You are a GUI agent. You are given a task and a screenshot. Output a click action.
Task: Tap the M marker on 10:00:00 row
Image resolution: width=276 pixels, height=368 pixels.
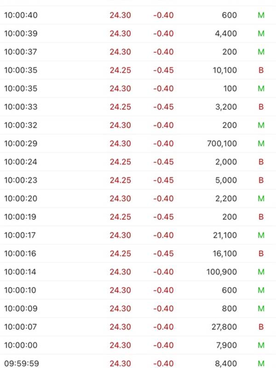[261, 345]
